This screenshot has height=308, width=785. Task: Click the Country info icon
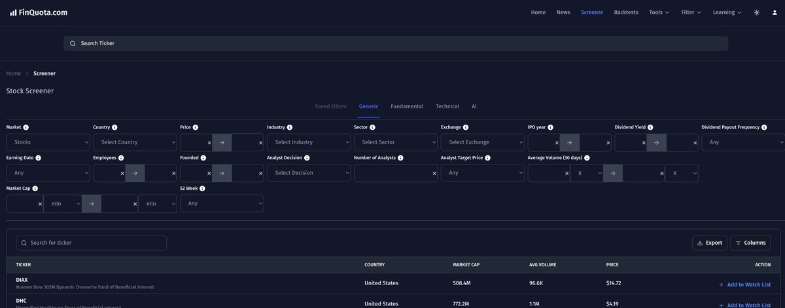pos(115,127)
